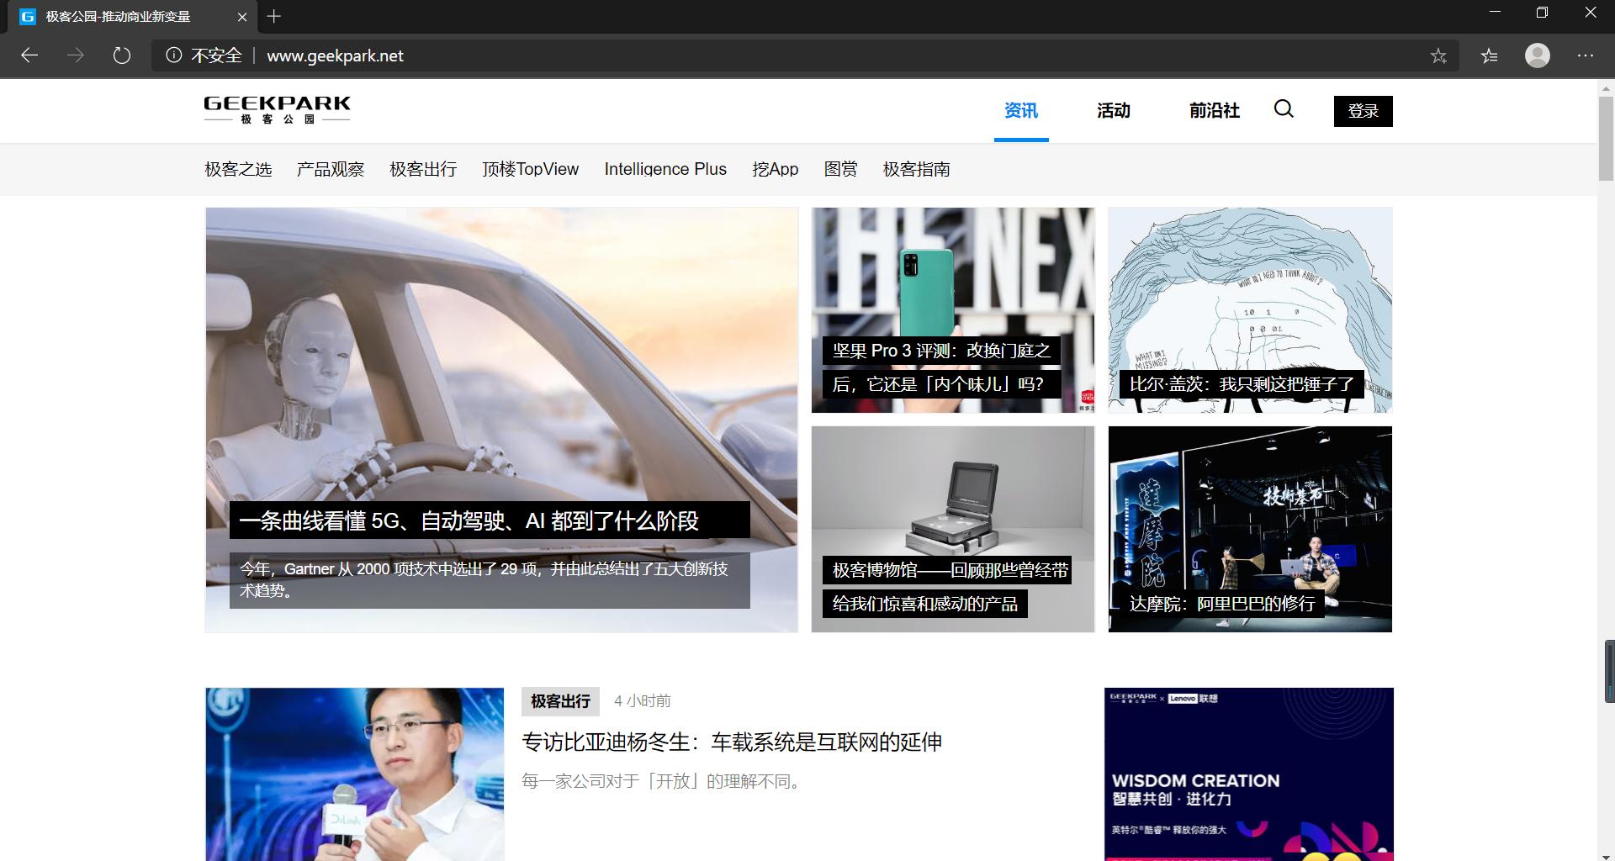Open the 5G、自动驾驶、AI article headline
Viewport: 1615px width, 861px height.
coord(490,520)
